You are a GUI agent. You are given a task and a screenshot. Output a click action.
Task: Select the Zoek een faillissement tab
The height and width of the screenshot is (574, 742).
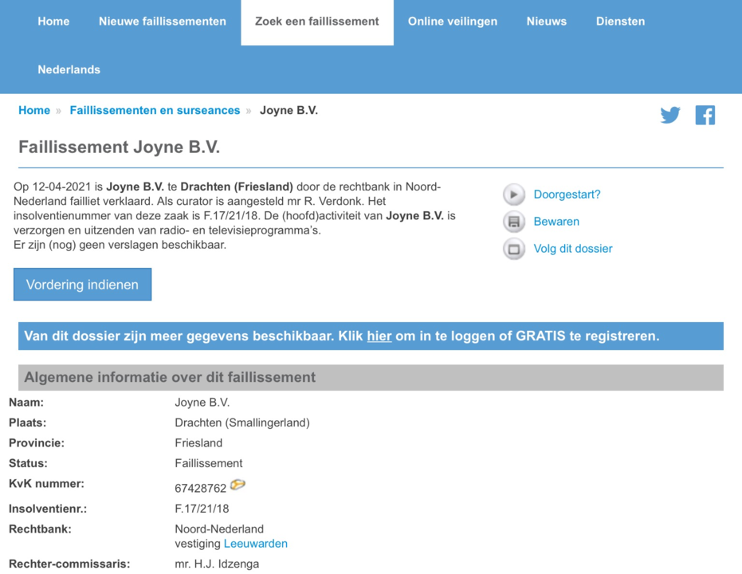[317, 22]
